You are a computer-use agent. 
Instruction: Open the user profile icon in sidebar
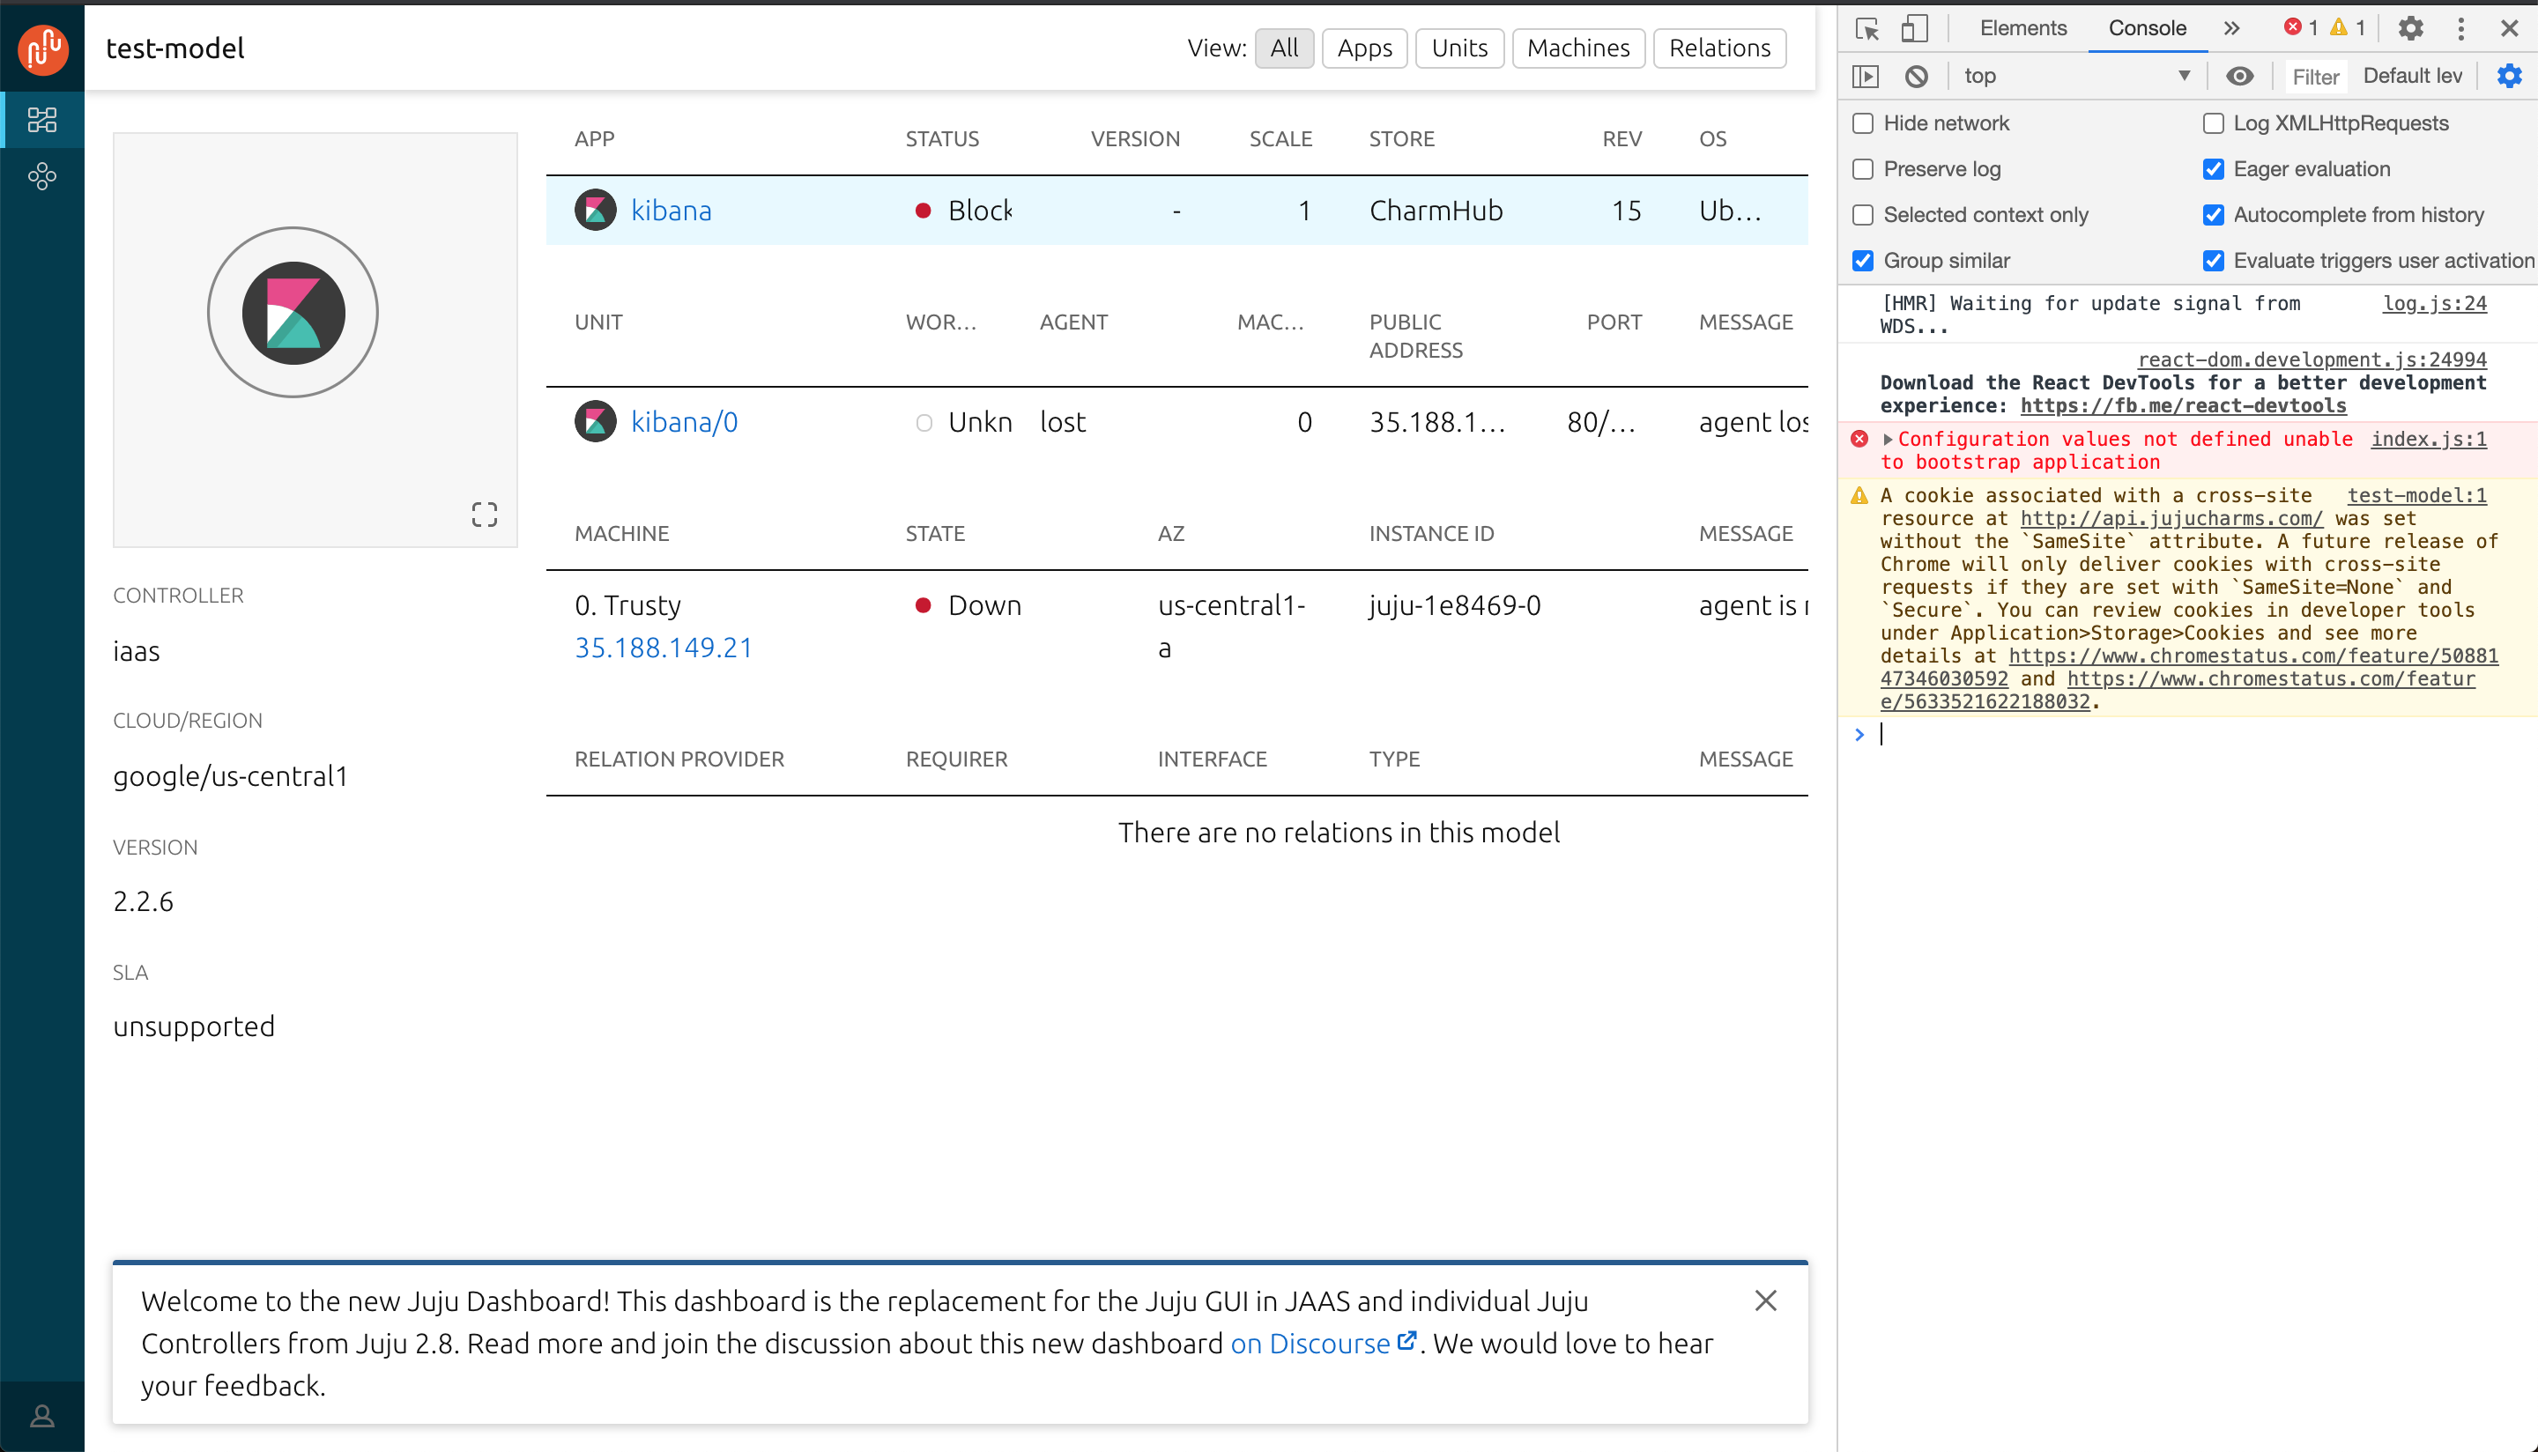pos(42,1415)
